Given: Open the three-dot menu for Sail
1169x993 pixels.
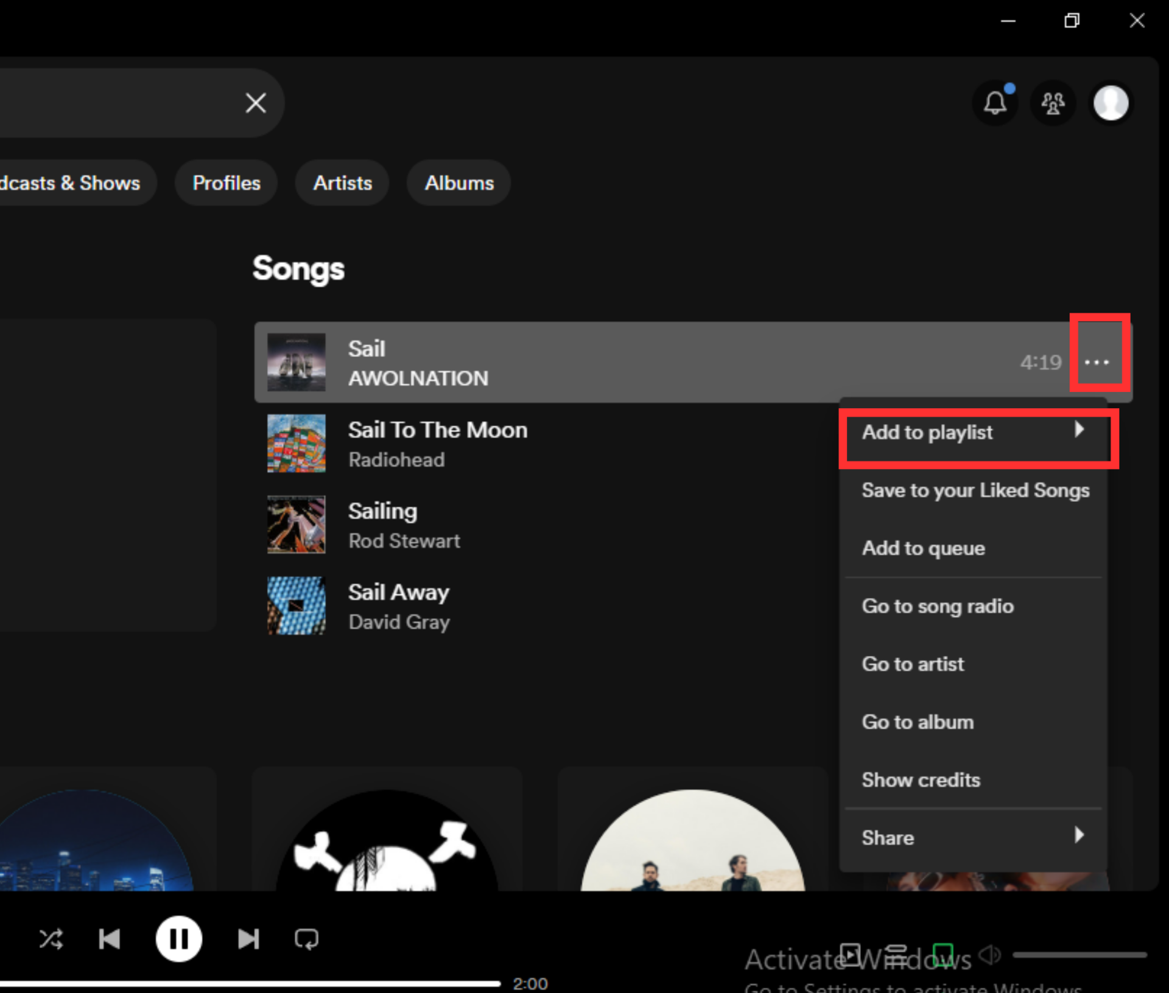Looking at the screenshot, I should point(1097,362).
